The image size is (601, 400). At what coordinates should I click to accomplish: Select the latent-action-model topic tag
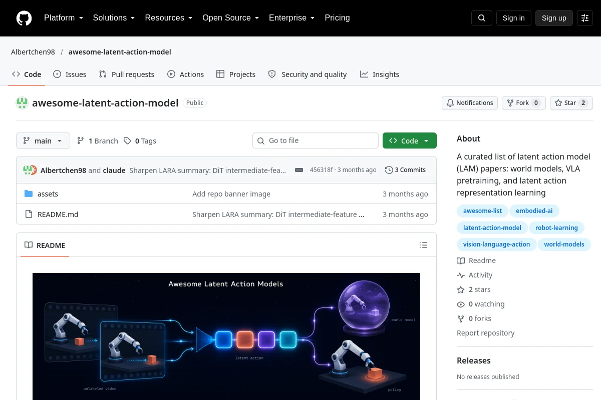(x=492, y=228)
